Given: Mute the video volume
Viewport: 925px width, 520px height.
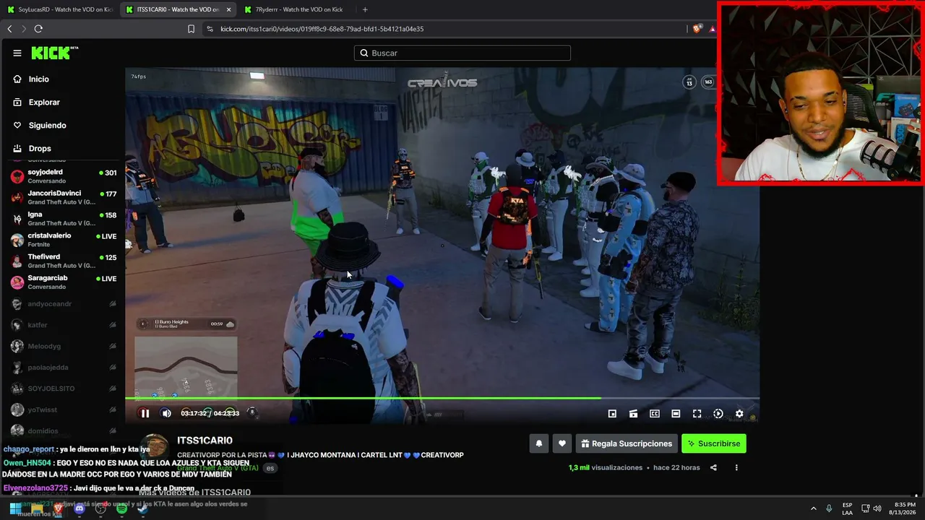Looking at the screenshot, I should click(x=166, y=413).
